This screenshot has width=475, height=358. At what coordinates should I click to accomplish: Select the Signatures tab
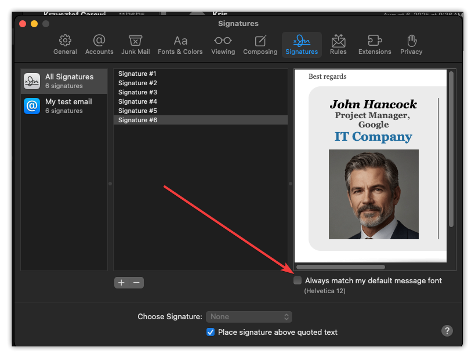pyautogui.click(x=302, y=45)
